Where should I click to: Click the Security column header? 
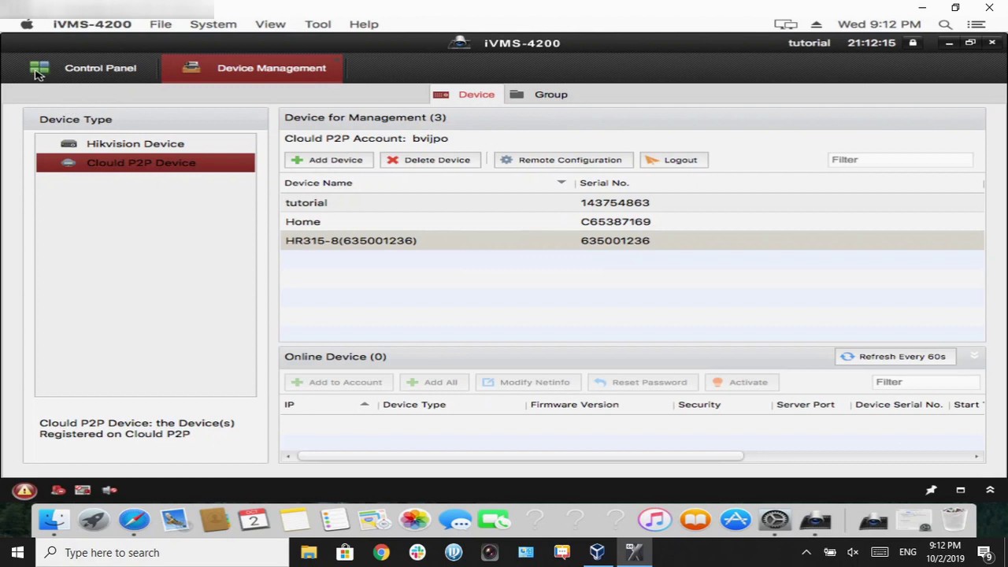point(699,405)
